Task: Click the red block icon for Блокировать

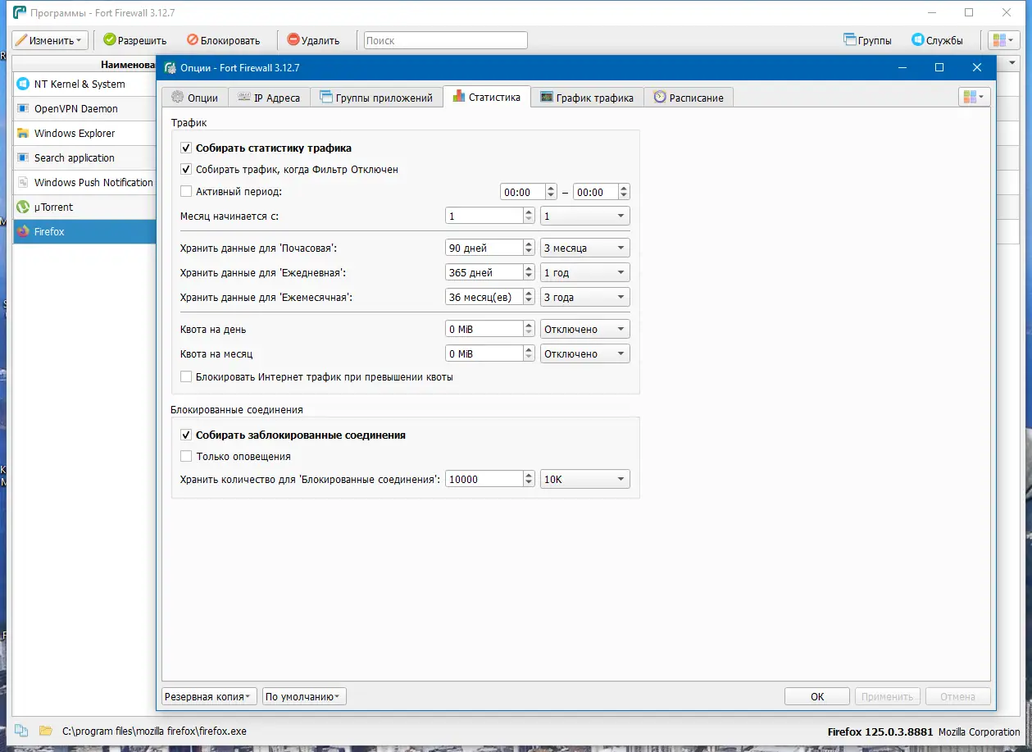Action: point(193,39)
